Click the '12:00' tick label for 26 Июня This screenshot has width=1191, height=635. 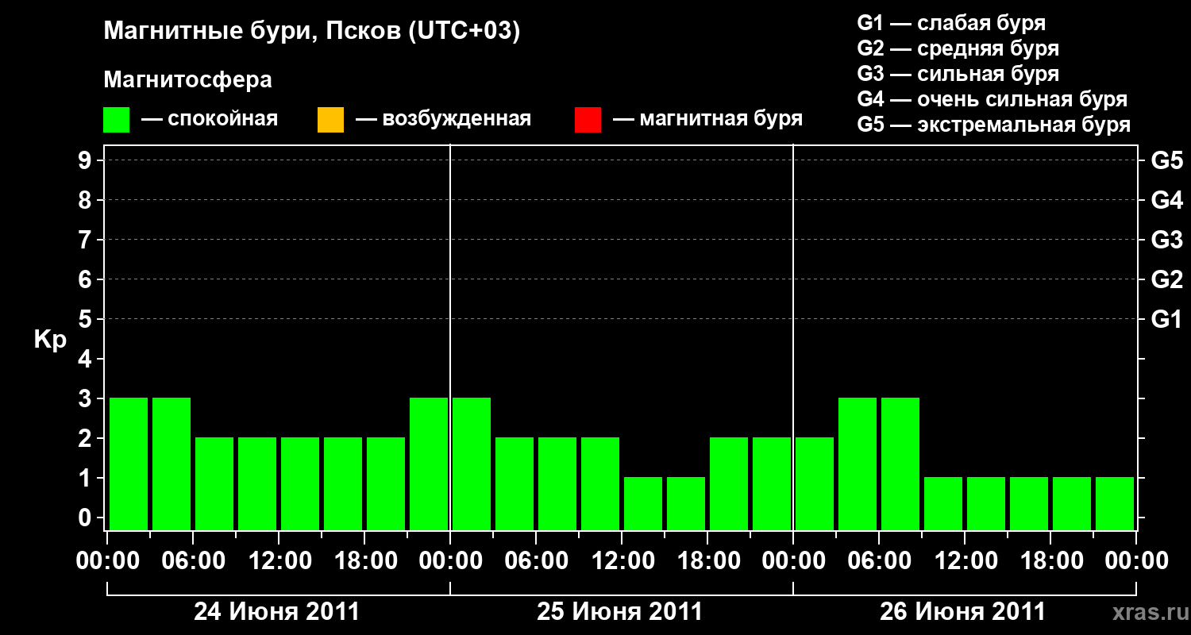[x=965, y=561]
